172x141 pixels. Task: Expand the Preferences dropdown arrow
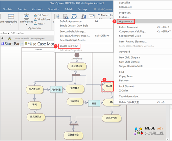coord(27,24)
